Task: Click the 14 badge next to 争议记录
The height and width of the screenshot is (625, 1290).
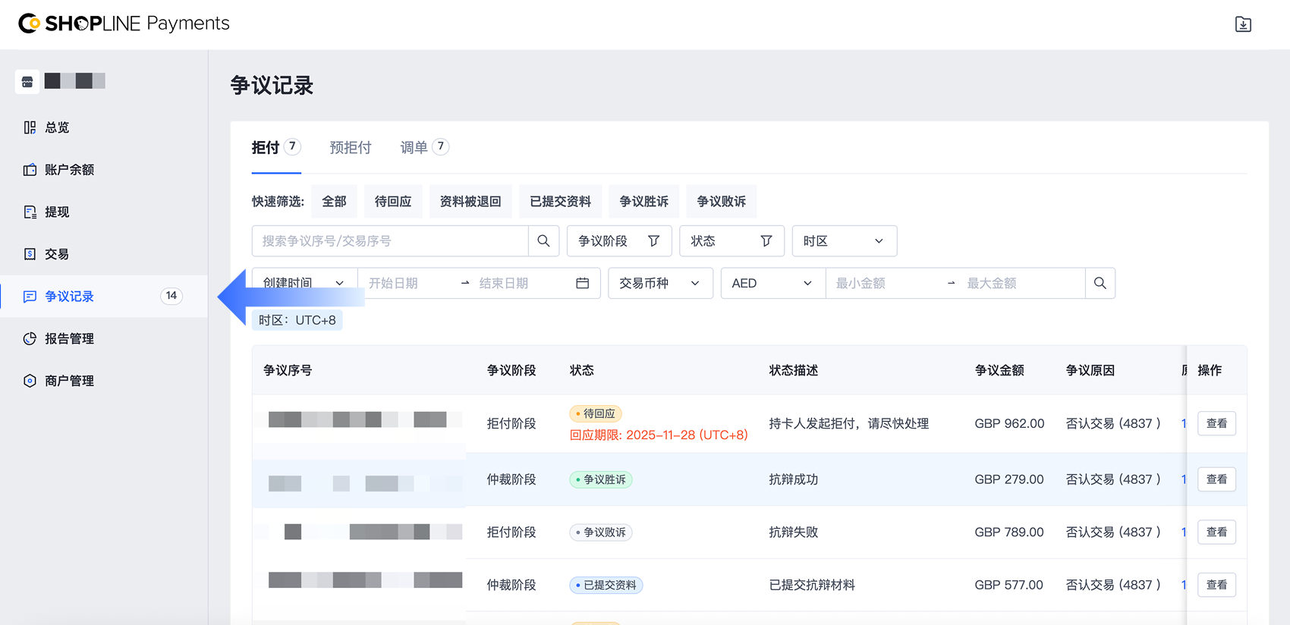Action: tap(171, 296)
